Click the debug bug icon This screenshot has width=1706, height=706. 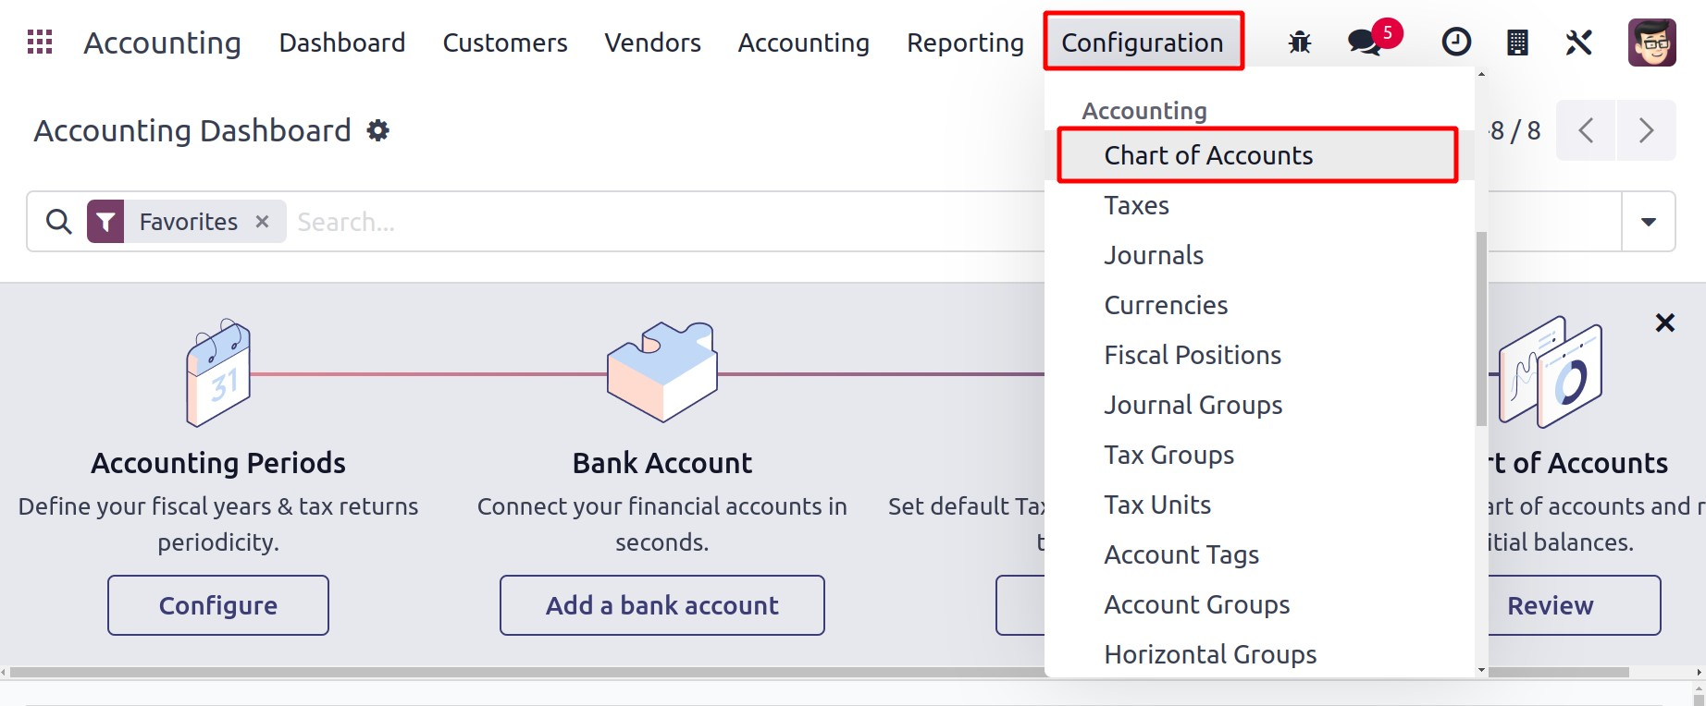tap(1300, 43)
